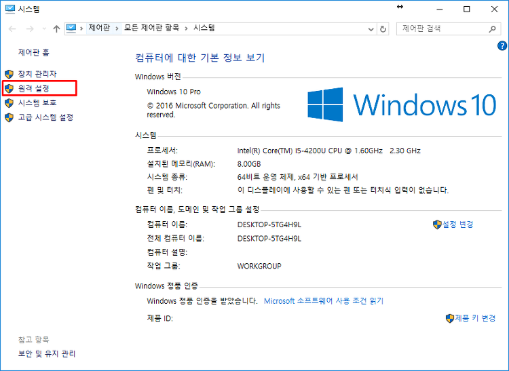Click the 2016 Microsoft Corporation copyright text
The image size is (509, 371).
point(213,110)
